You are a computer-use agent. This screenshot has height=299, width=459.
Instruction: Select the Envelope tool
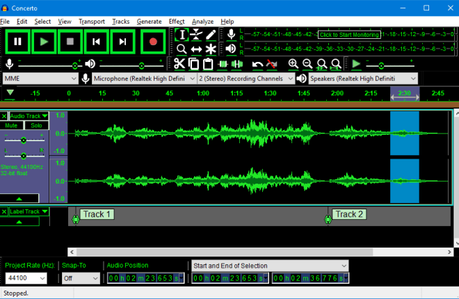tap(196, 35)
